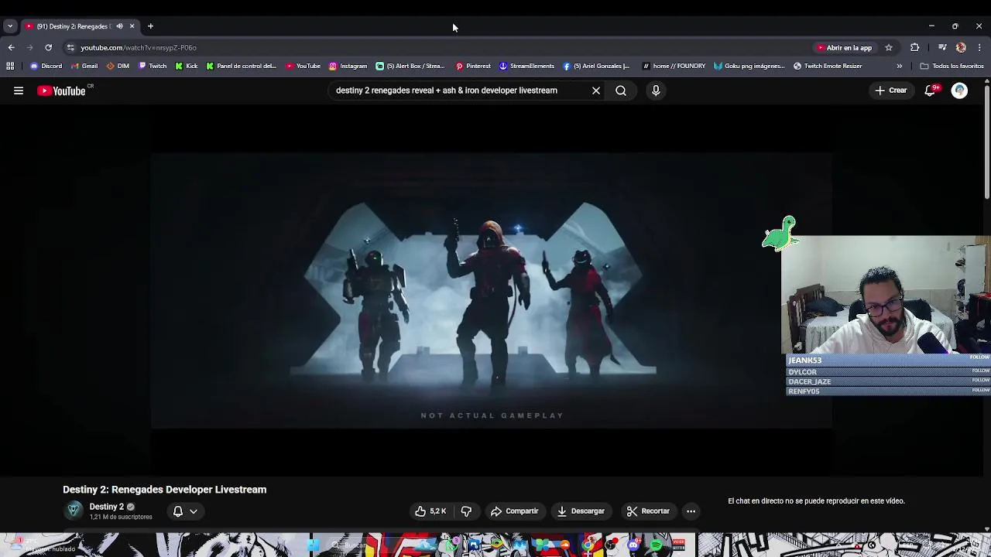991x557 pixels.
Task: Open the Destiny 2 channel name link
Action: 107,507
